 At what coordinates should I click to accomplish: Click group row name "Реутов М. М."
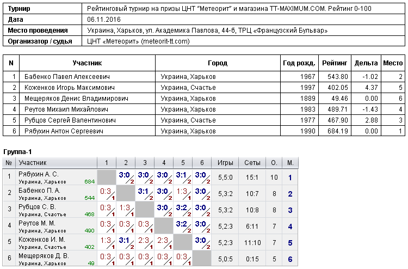(x=37, y=223)
